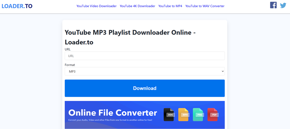Open the Online File Converter banner
Screen dimensions: 290x129
145,115
